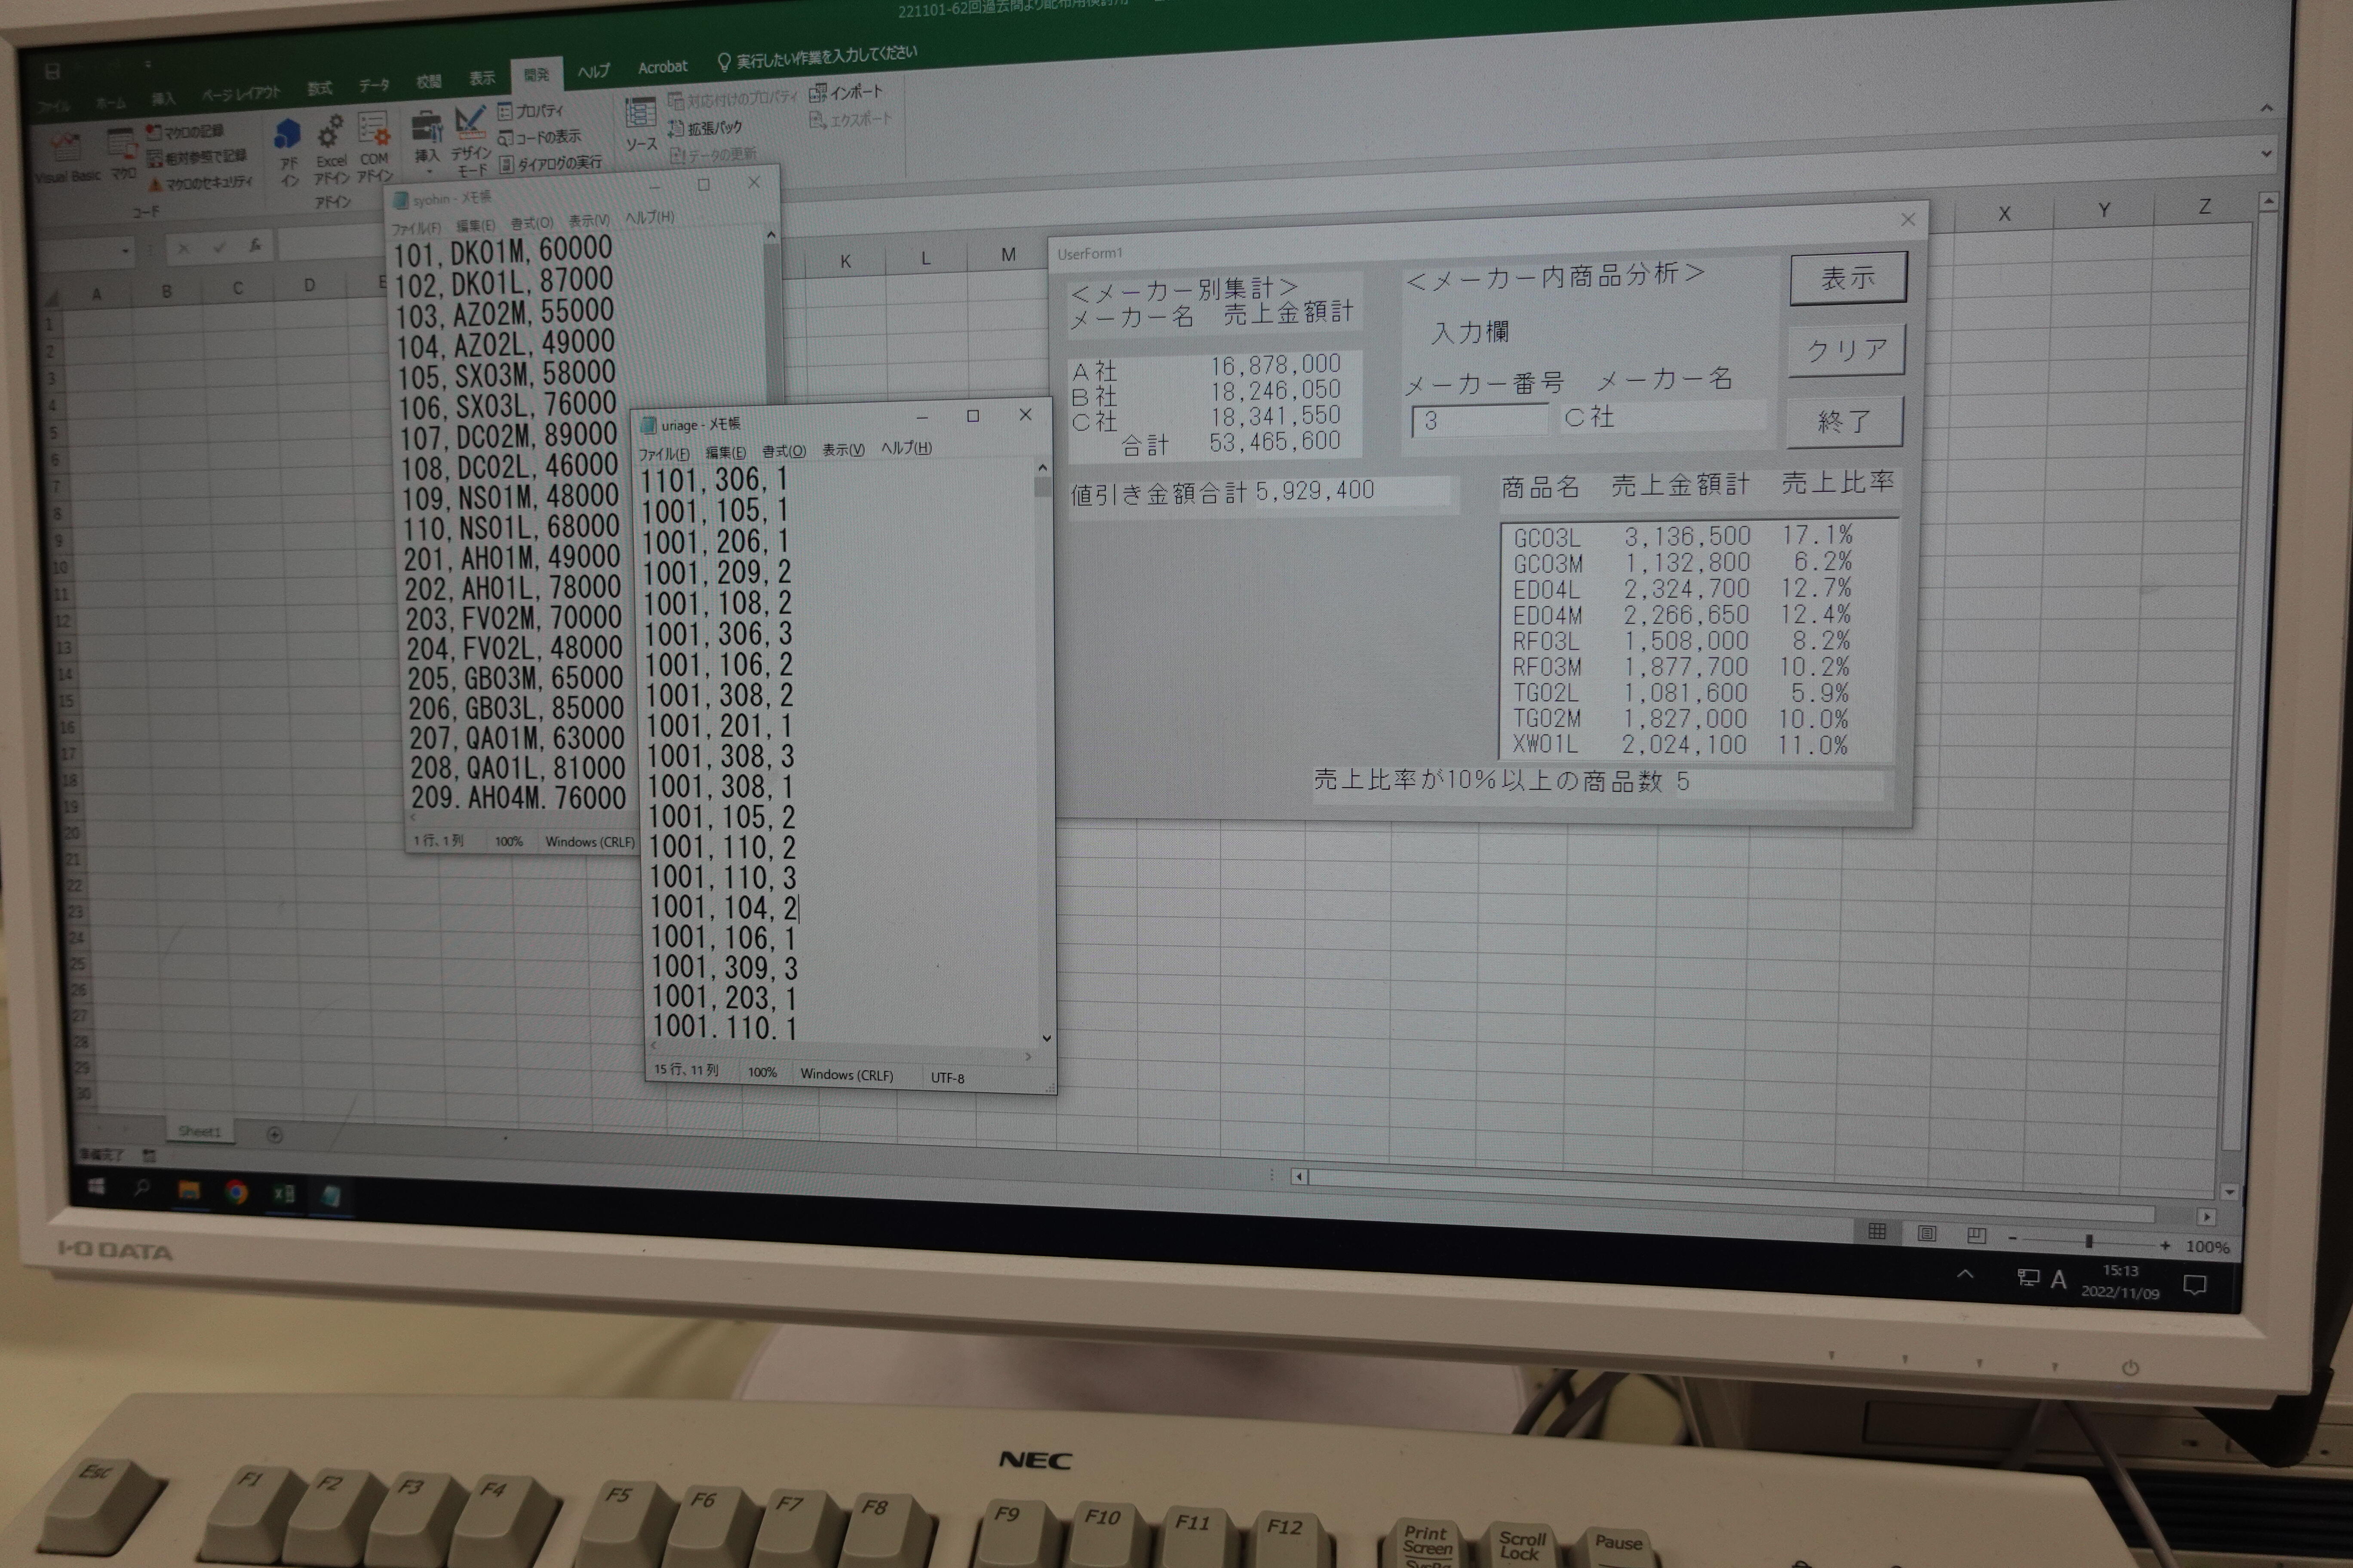
Task: Open 書式(O) menu in uriage Notepad
Action: [x=783, y=451]
